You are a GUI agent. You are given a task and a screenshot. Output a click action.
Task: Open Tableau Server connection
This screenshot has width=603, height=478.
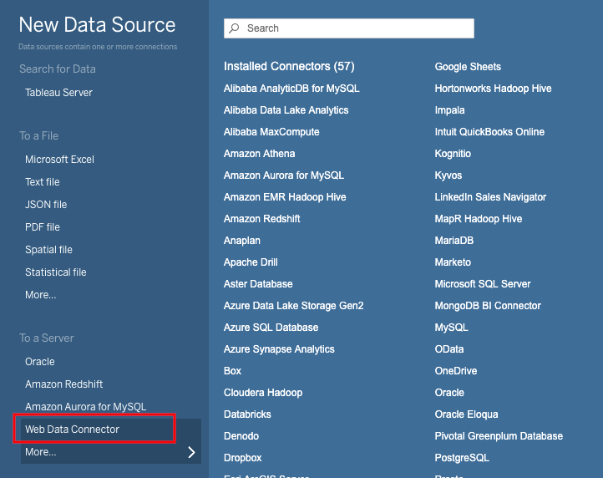pos(58,93)
